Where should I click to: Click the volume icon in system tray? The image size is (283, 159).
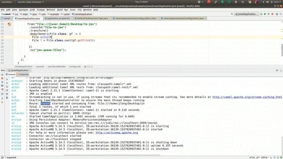pyautogui.click(x=267, y=2)
